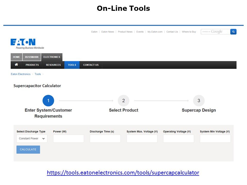The height and width of the screenshot is (185, 247).
Task: Open the RESOURCES menu
Action: [53, 65]
